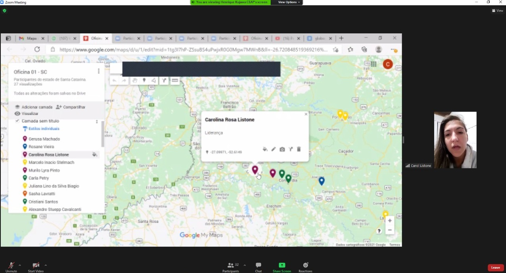Select the measure distances ruler tool

pyautogui.click(x=174, y=81)
